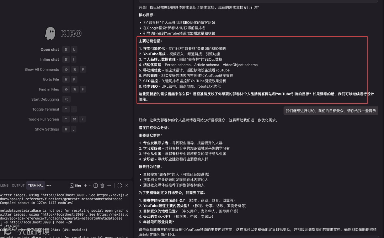This screenshot has width=384, height=238.
Task: Click the 专业发展寻求者 list item
Action: click(181, 143)
